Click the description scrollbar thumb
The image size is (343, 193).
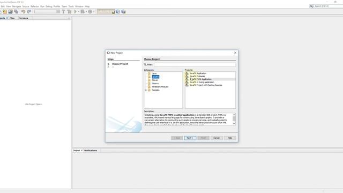[234, 118]
